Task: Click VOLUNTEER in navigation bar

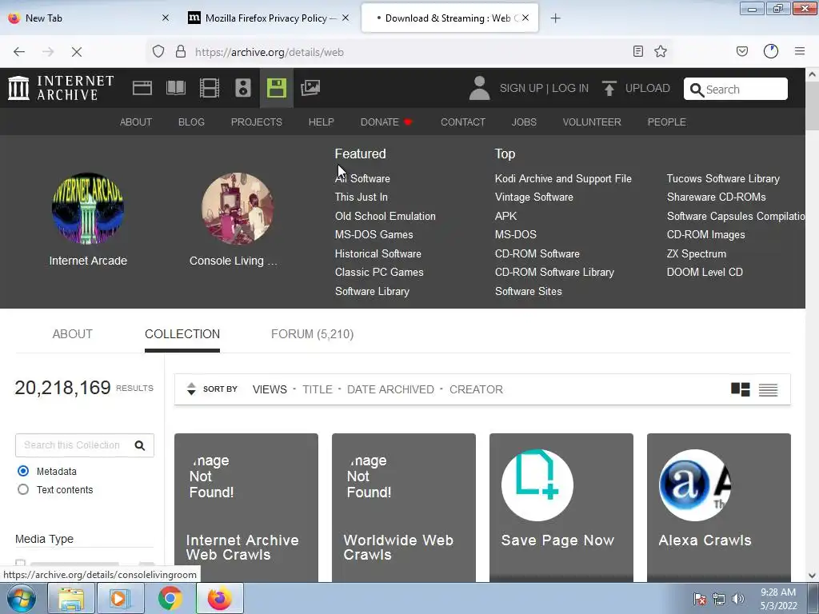Action: pyautogui.click(x=592, y=122)
